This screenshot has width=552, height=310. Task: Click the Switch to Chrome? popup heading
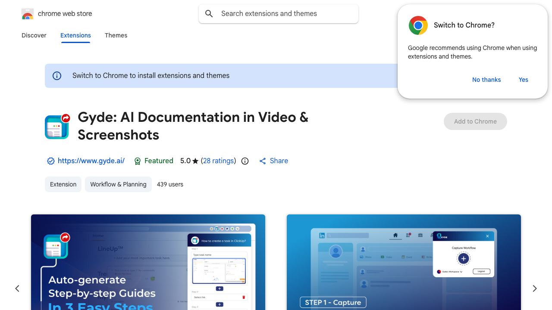[x=464, y=25]
